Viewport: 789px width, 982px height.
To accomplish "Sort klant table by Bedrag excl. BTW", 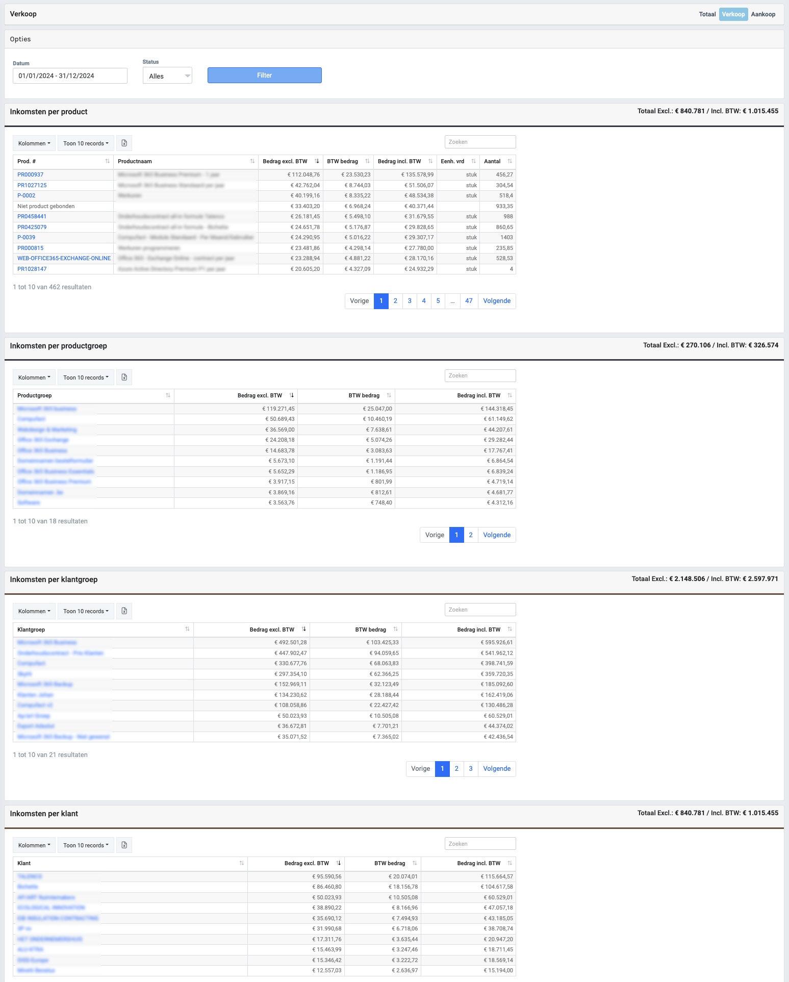I will (296, 863).
